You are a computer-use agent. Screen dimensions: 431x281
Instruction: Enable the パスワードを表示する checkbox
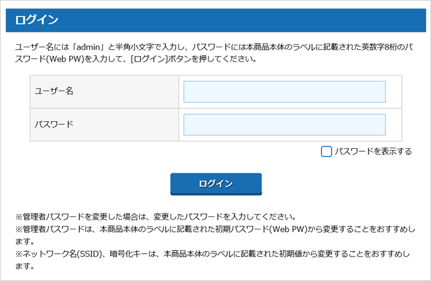click(326, 151)
